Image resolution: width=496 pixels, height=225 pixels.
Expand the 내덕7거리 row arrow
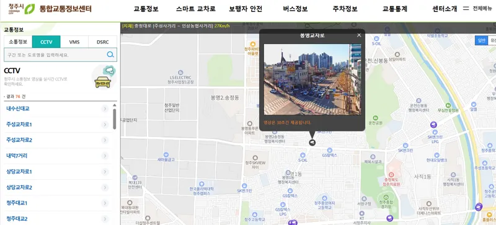click(x=105, y=156)
